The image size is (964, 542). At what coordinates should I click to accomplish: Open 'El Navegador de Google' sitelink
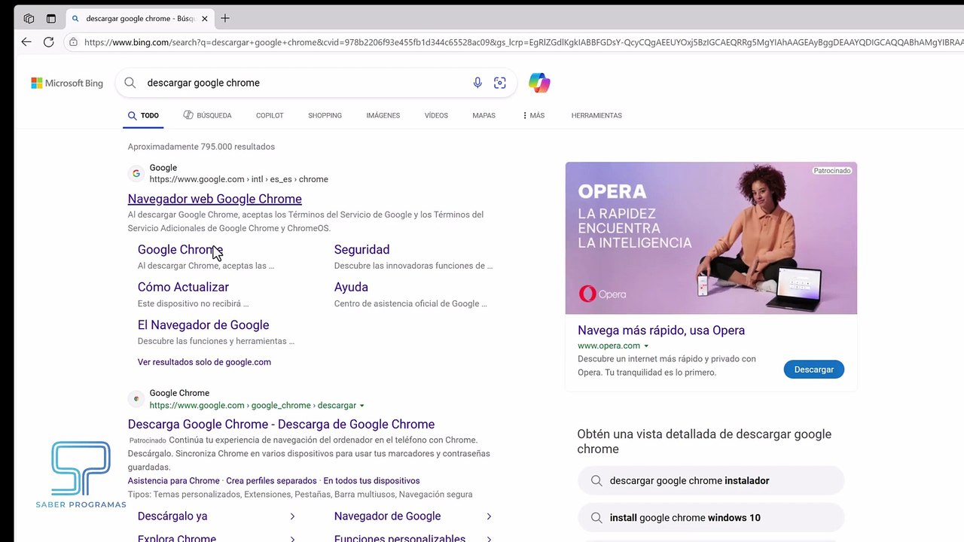[x=203, y=324]
